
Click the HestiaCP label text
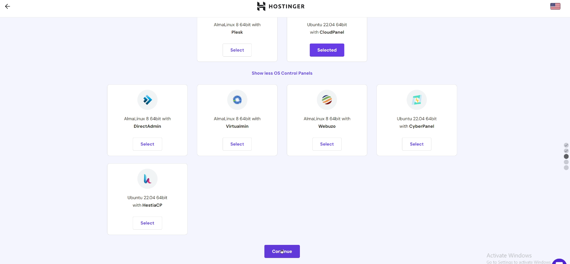tap(152, 205)
